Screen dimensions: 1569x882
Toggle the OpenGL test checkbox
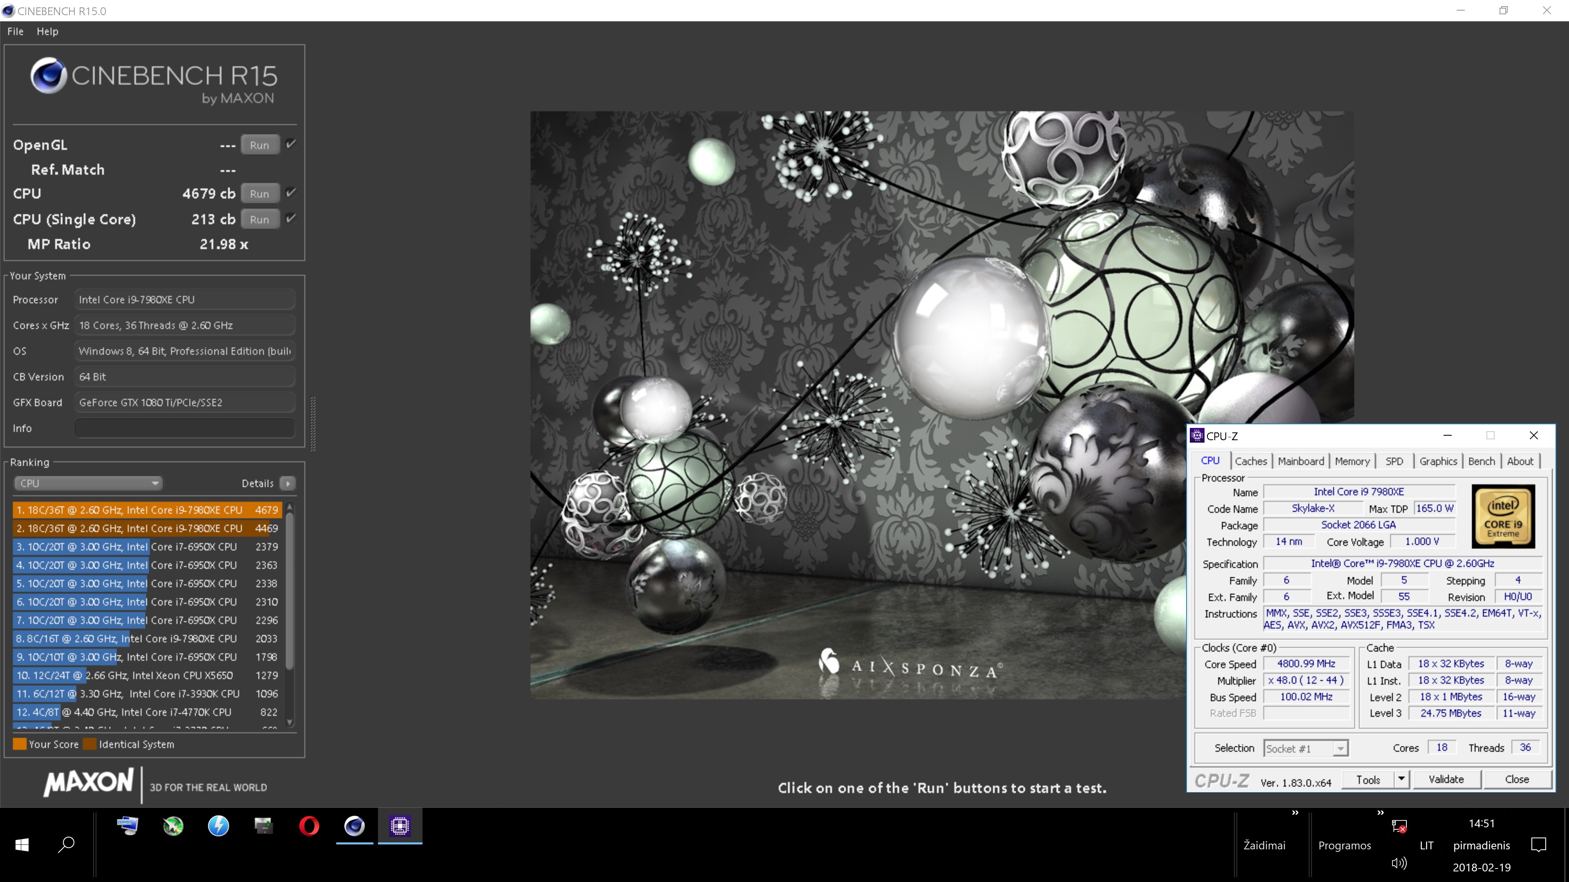(291, 144)
